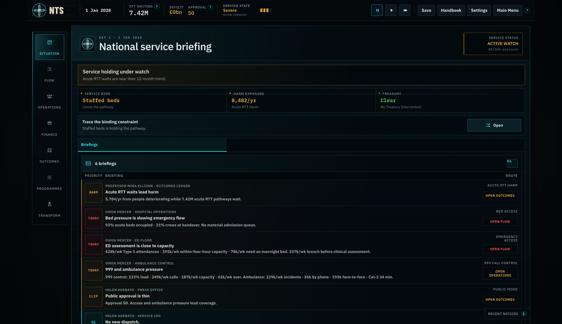Click the Treasury Clear status

click(388, 100)
